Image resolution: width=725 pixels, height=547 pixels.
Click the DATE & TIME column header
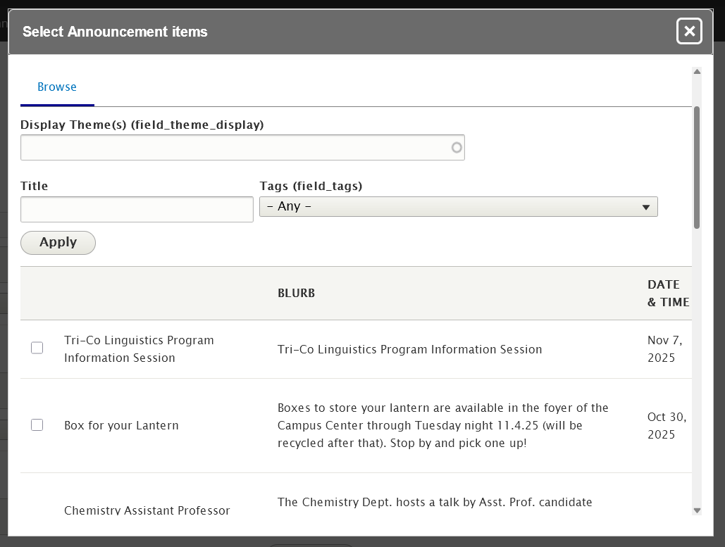(x=667, y=293)
